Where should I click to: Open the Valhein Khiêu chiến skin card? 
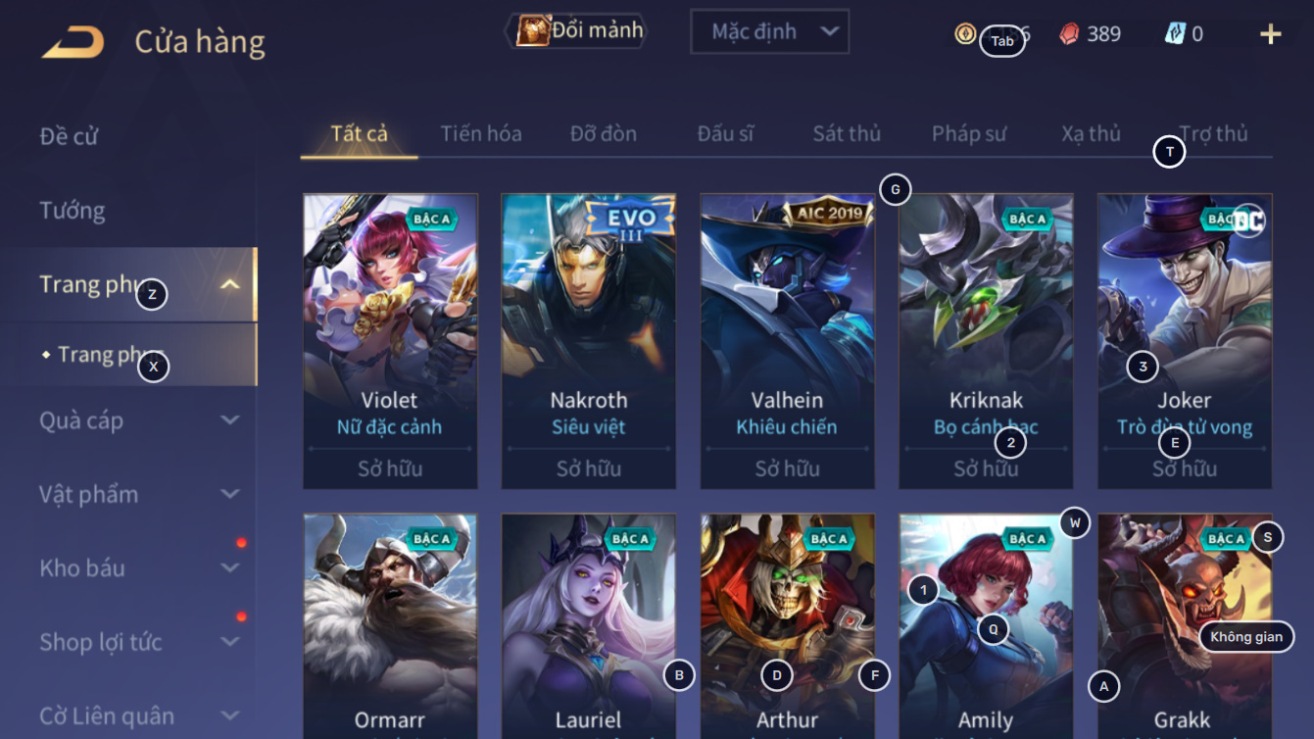[x=787, y=341]
